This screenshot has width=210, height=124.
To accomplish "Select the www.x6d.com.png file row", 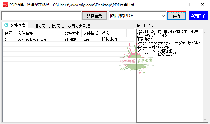I will click(x=32, y=40).
